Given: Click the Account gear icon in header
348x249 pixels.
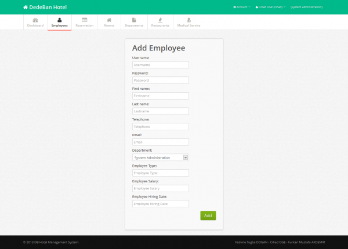Looking at the screenshot, I should click(234, 7).
